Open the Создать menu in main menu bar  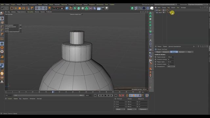point(13,4)
